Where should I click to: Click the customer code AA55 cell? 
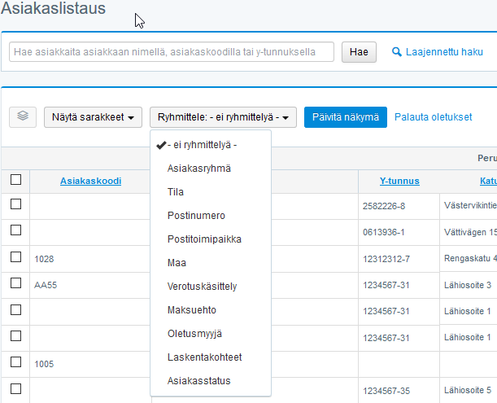90,285
